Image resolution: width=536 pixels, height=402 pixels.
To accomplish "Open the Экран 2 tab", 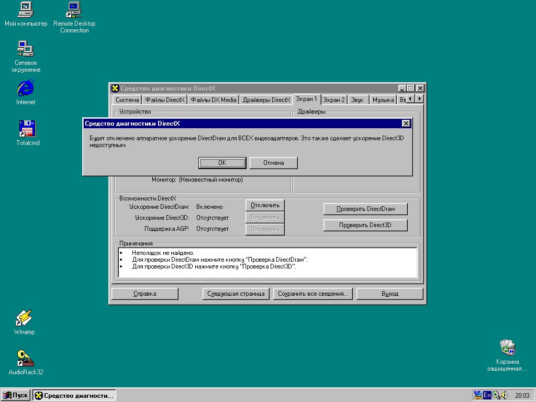I will (333, 100).
